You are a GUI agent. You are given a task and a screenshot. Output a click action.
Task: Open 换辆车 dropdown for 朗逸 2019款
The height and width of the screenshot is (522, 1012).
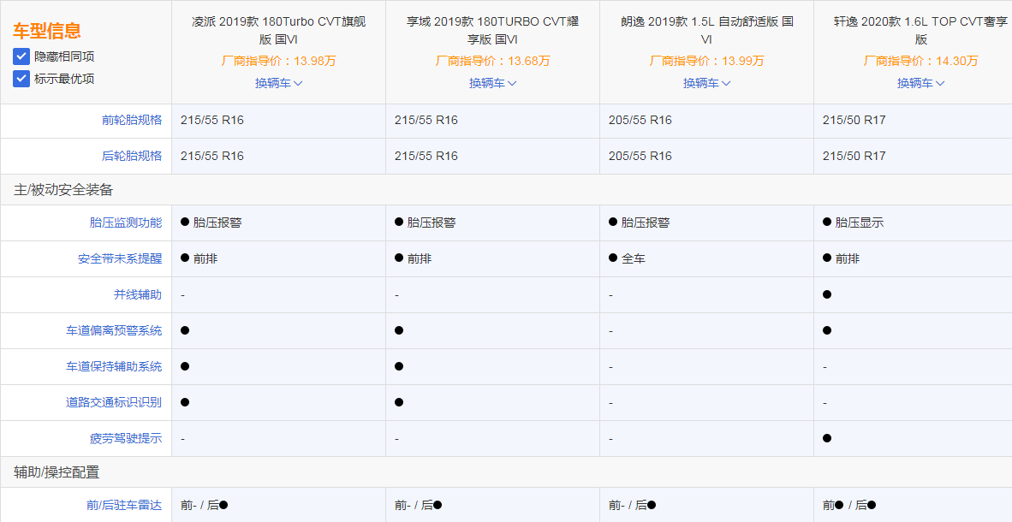tap(706, 83)
